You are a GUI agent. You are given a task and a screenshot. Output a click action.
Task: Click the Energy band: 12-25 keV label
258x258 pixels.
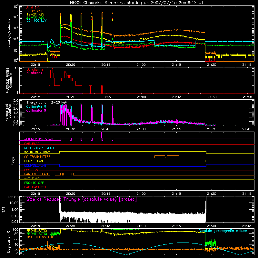point(47,103)
